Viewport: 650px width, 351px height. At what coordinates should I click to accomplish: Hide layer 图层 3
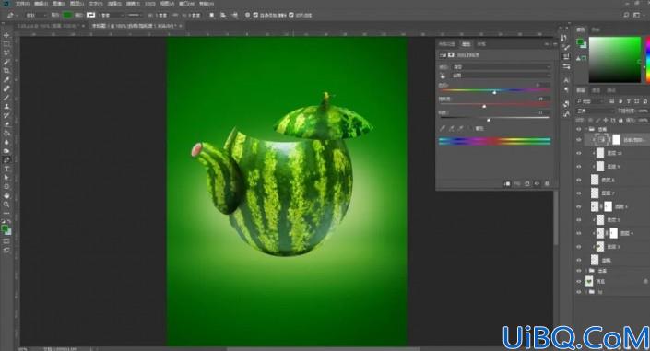click(x=579, y=247)
